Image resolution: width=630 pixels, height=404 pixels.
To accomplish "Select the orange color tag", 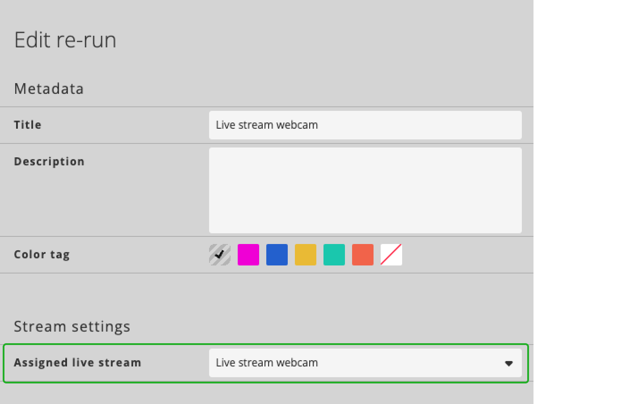I will click(x=362, y=254).
